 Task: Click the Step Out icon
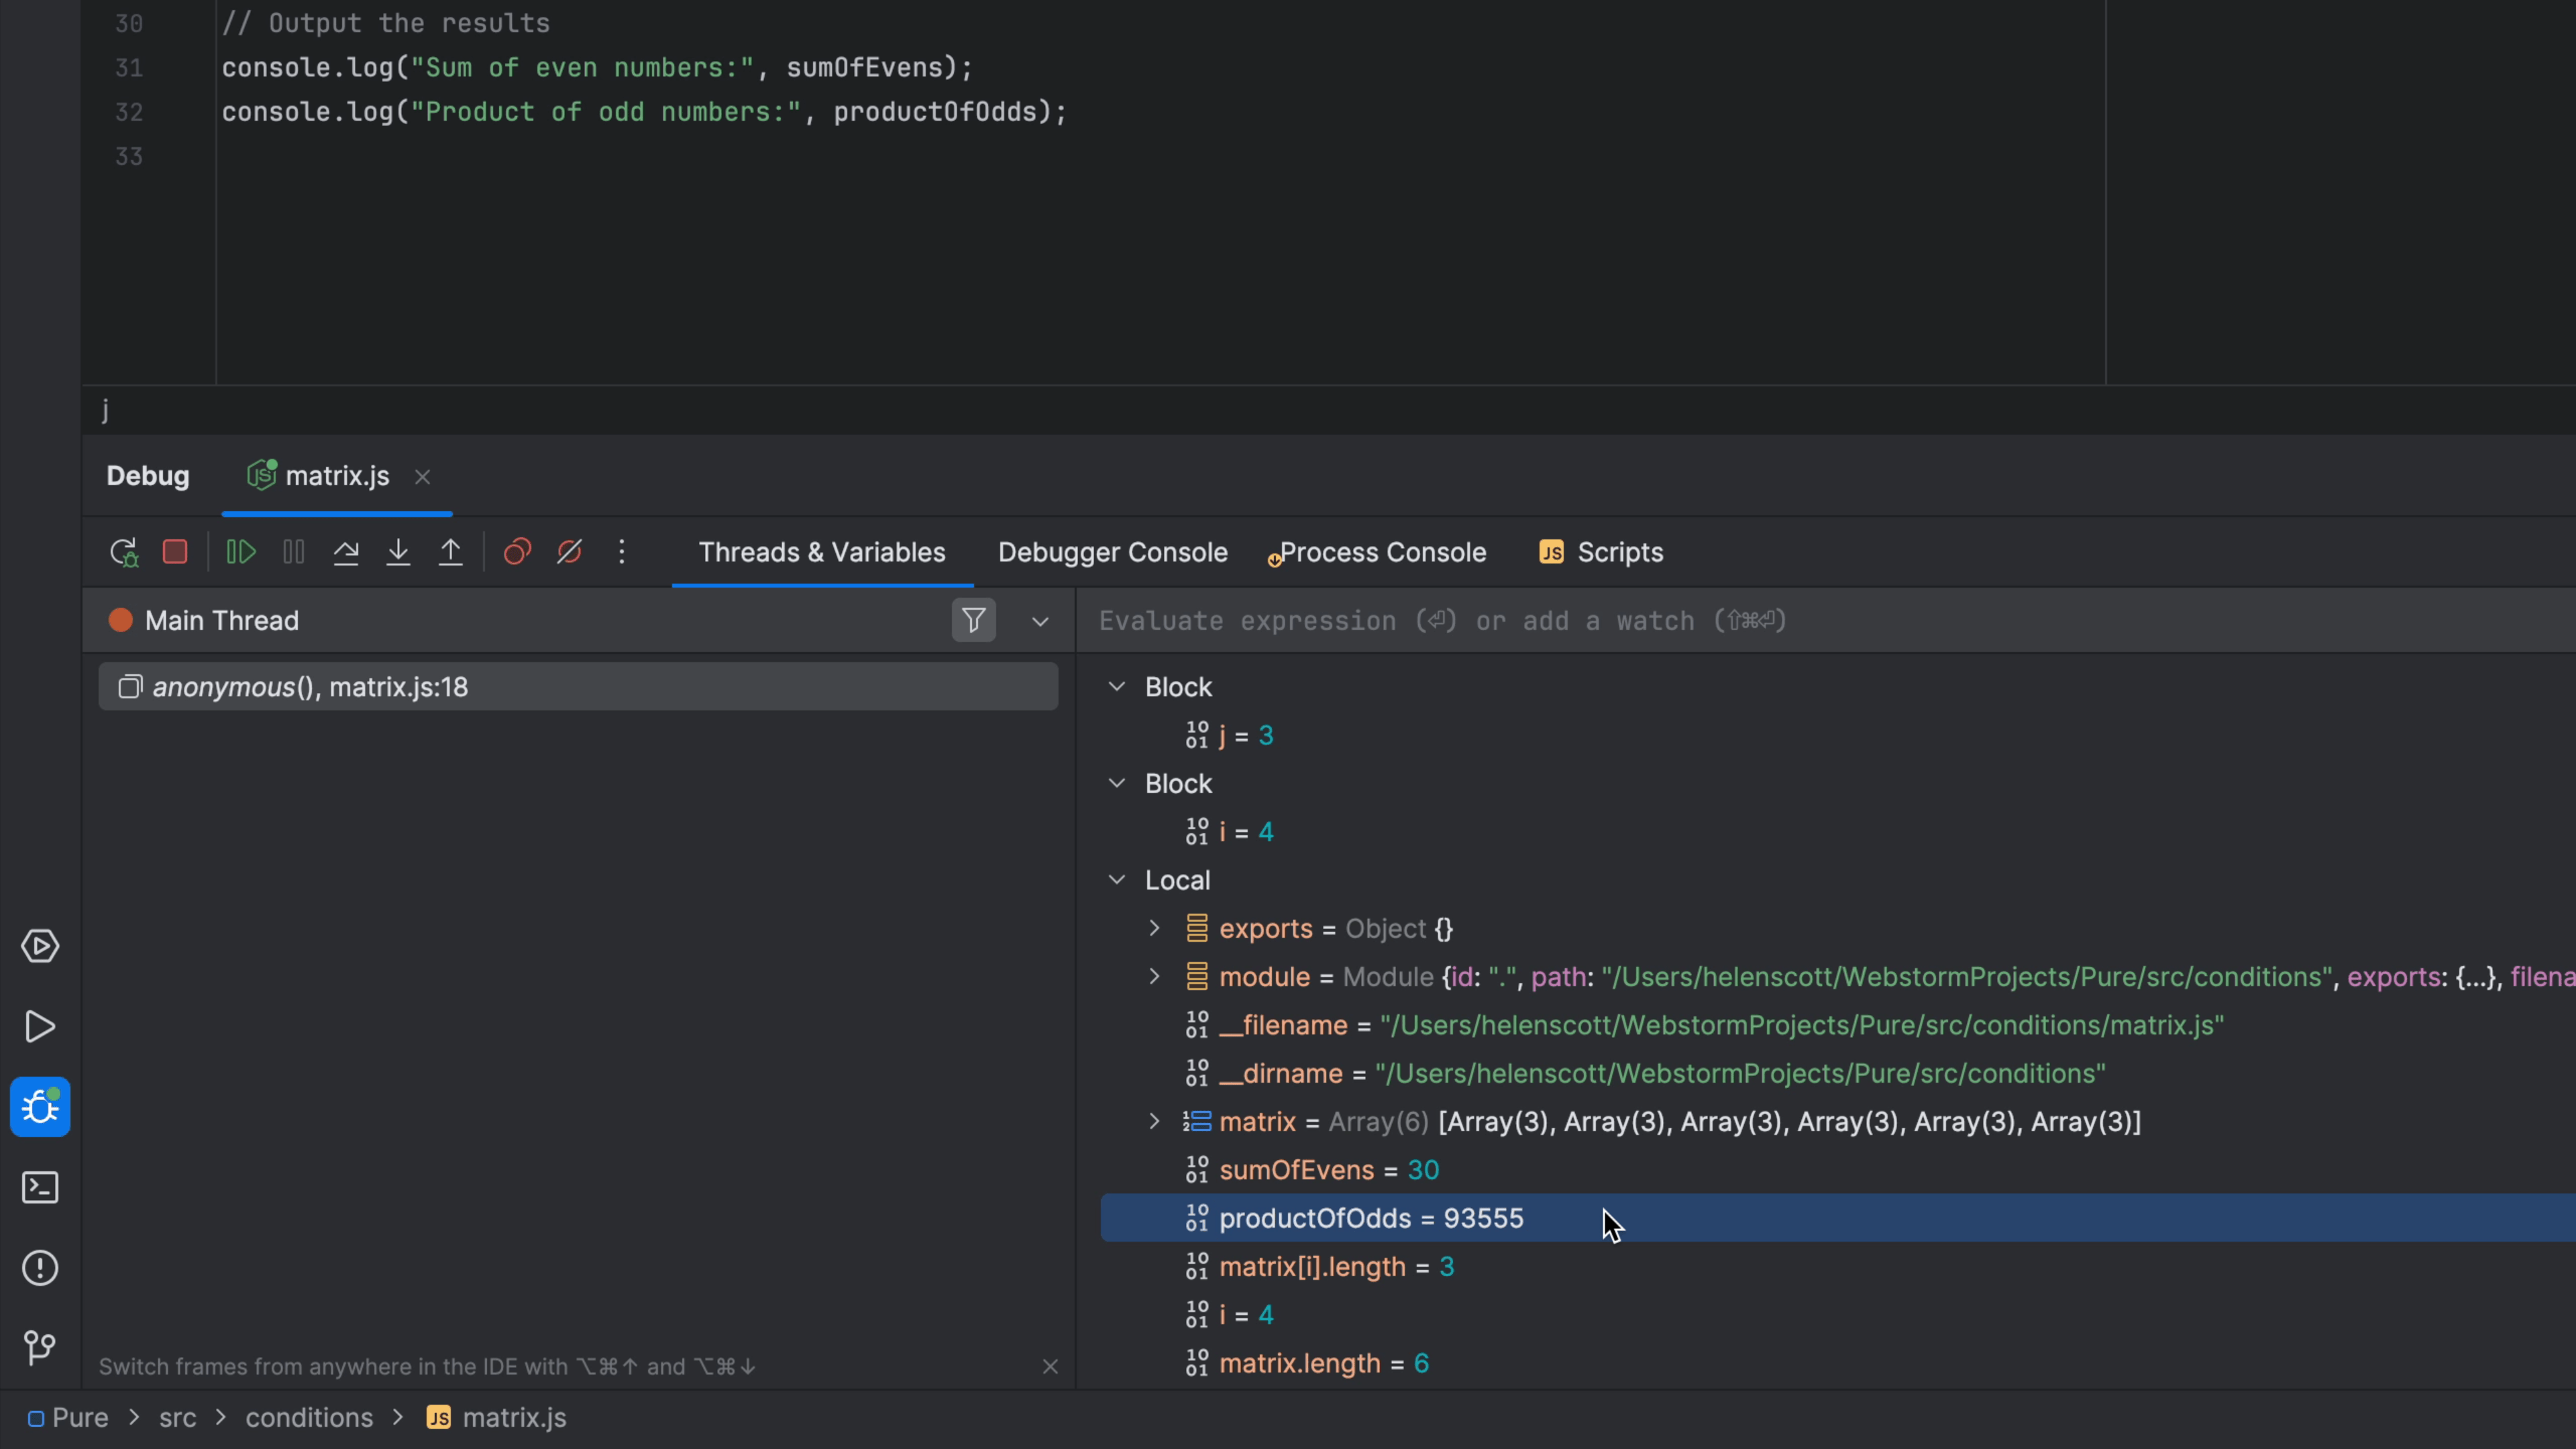tap(450, 551)
